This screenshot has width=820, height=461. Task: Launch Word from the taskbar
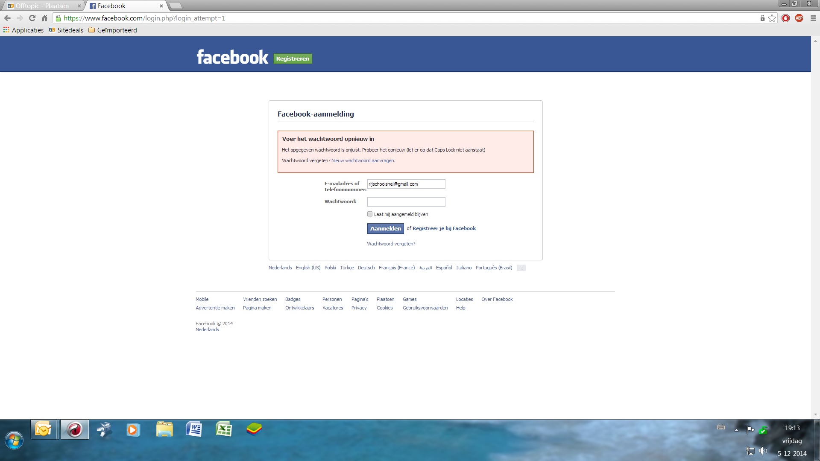click(x=194, y=429)
